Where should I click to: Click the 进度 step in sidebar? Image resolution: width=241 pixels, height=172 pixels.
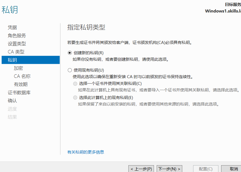[x=12, y=109]
